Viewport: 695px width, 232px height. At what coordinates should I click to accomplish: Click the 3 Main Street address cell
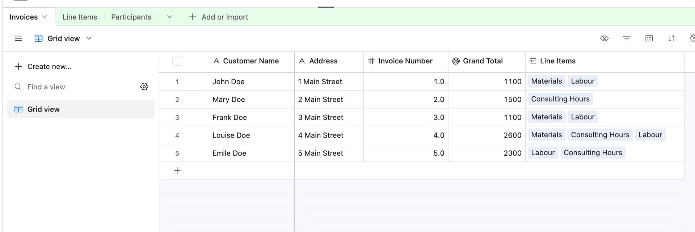pyautogui.click(x=329, y=118)
